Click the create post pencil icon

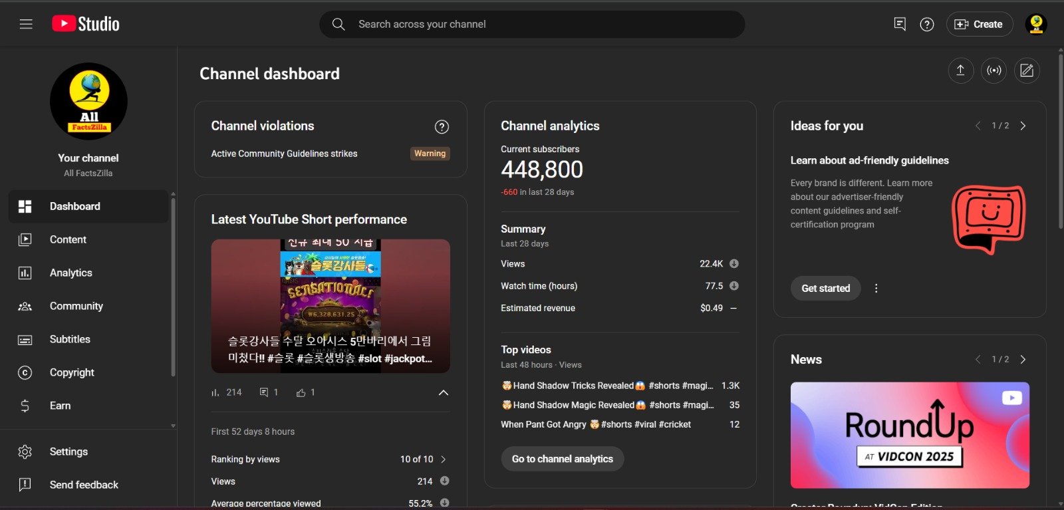[1027, 70]
